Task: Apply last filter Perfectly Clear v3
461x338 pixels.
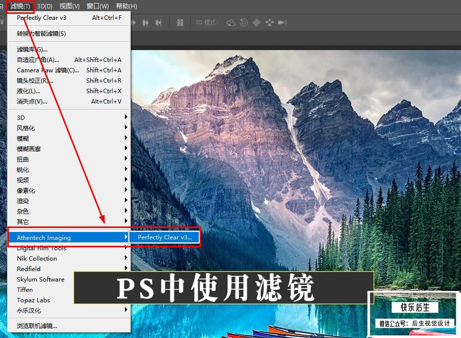Action: coord(69,18)
